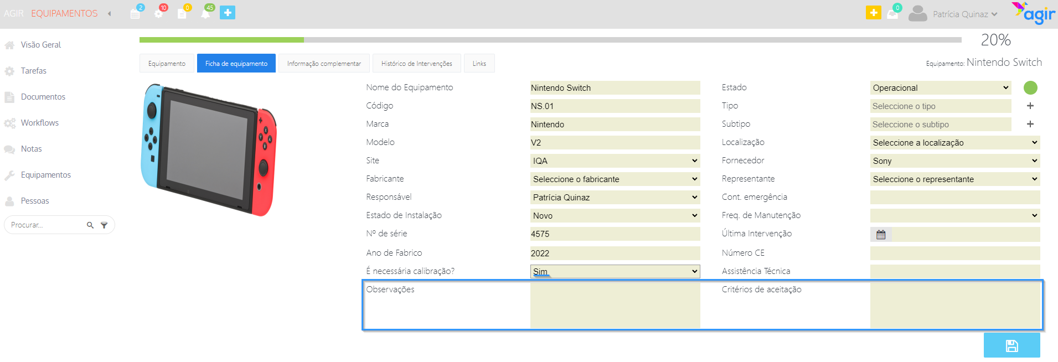Click the filter funnel icon in sidebar
The image size is (1058, 362).
[104, 225]
